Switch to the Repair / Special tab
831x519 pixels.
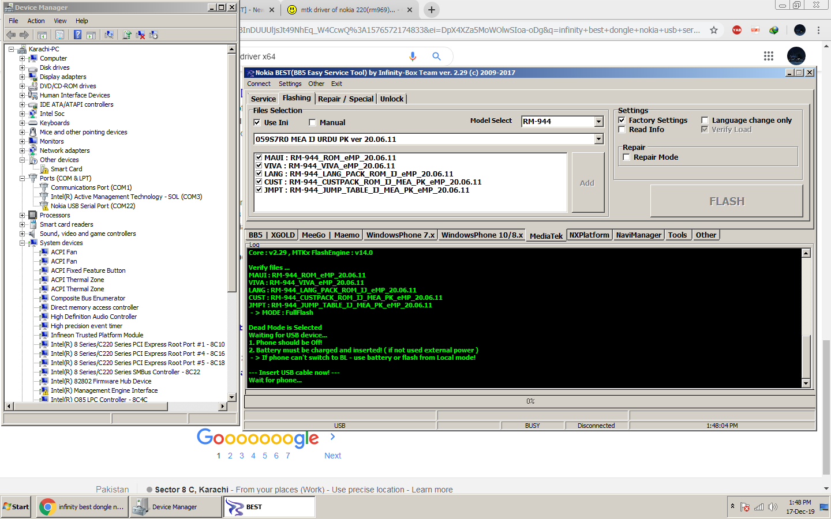[346, 99]
